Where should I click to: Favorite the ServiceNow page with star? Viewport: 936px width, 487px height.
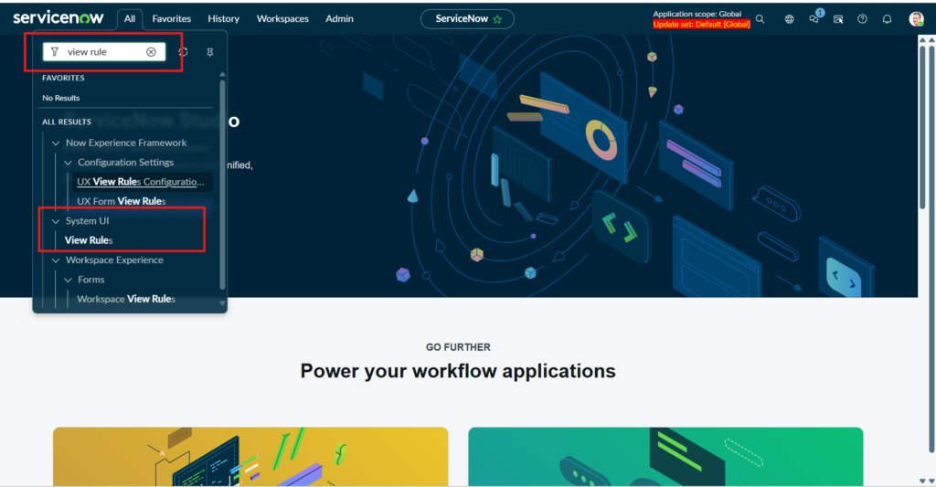[497, 19]
